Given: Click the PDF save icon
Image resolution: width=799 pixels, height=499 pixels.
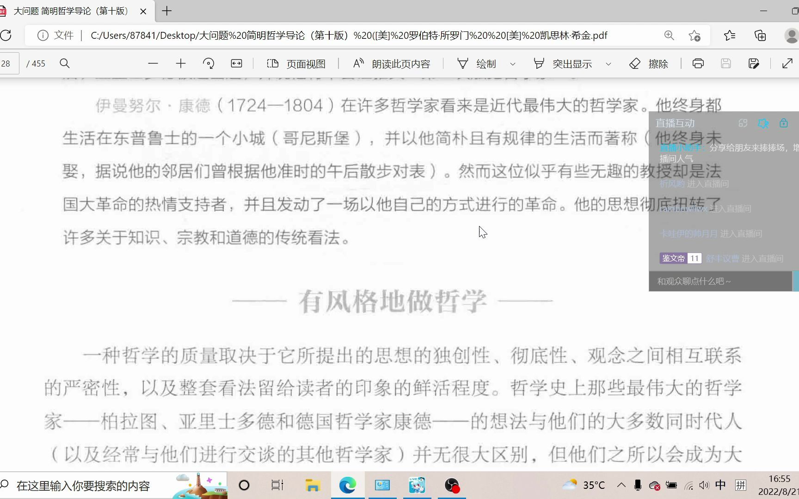Looking at the screenshot, I should (x=726, y=64).
